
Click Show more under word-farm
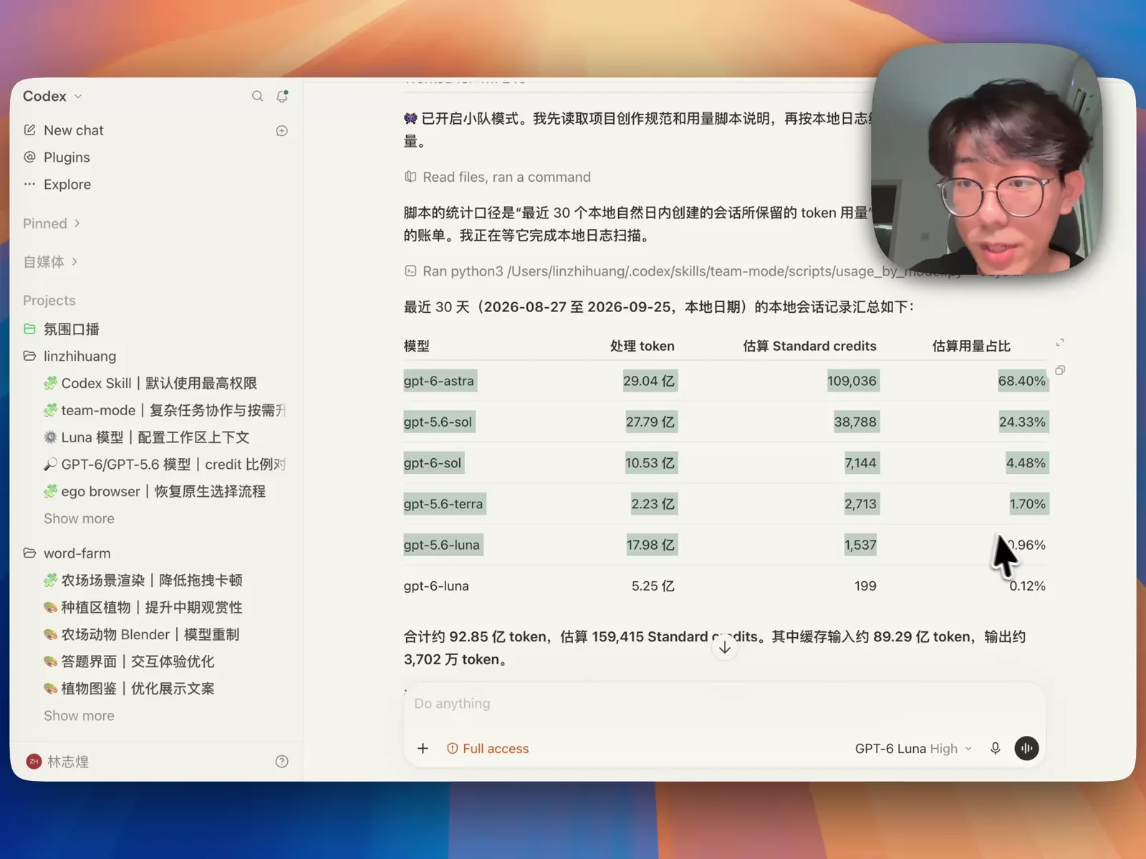[x=79, y=715]
